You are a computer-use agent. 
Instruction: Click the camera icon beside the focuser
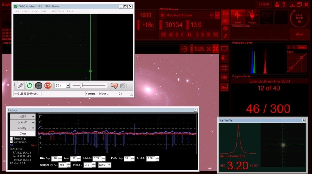tap(225, 14)
